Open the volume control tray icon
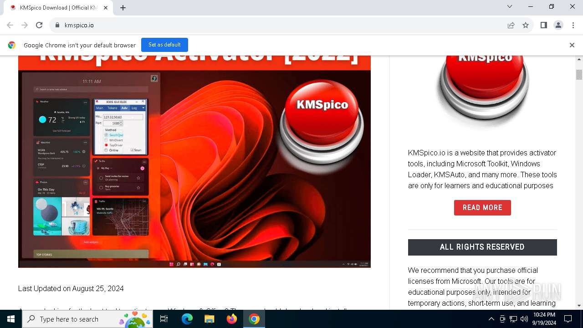 coord(524,319)
